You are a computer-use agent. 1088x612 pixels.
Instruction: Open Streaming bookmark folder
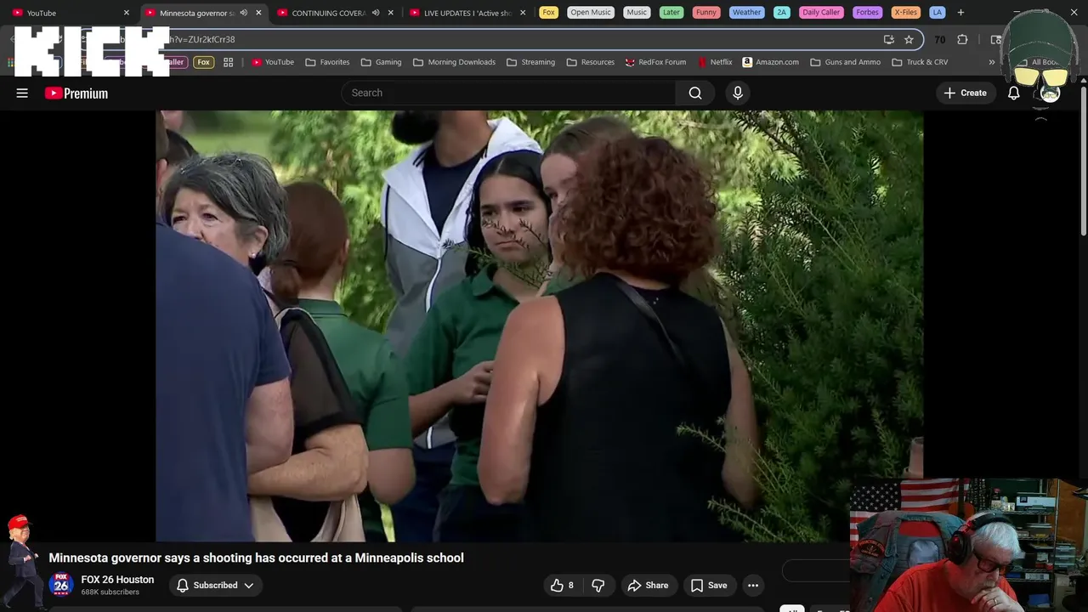click(x=530, y=62)
